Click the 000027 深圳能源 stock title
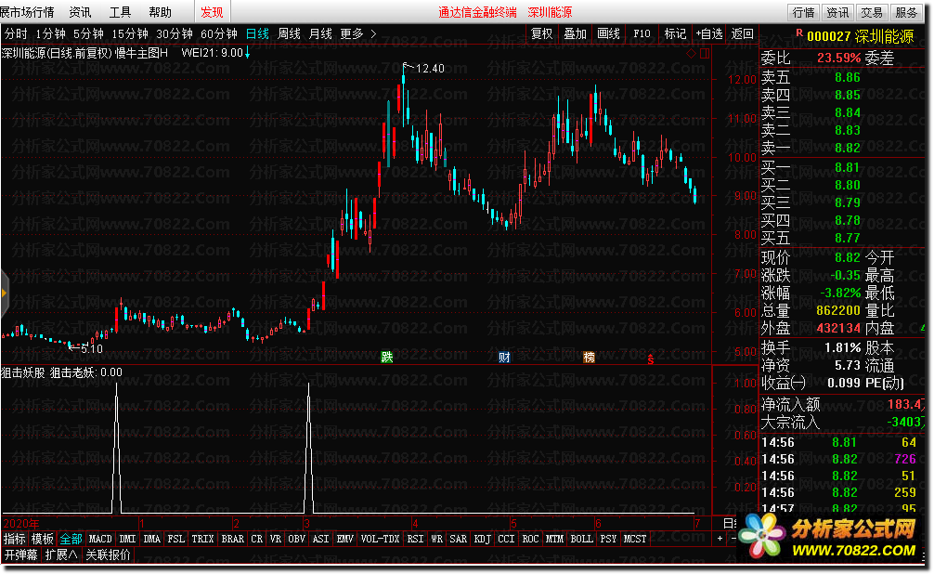The width and height of the screenshot is (934, 574). tap(860, 36)
